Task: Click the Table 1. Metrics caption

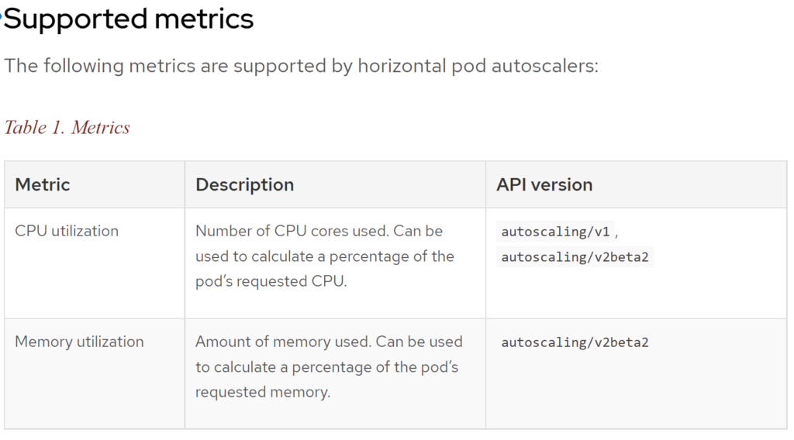Action: click(67, 128)
